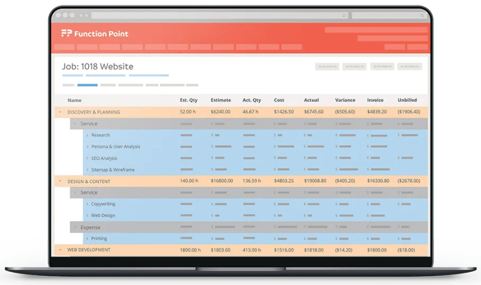Image resolution: width=481 pixels, height=285 pixels.
Task: Click the ($405.20) variance value
Action: 345,181
